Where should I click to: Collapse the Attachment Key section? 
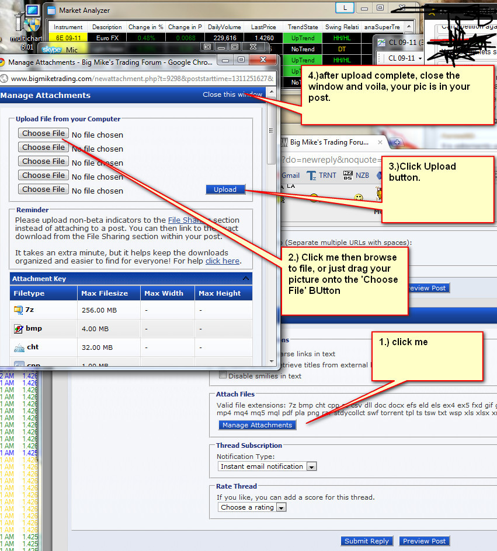pyautogui.click(x=246, y=279)
